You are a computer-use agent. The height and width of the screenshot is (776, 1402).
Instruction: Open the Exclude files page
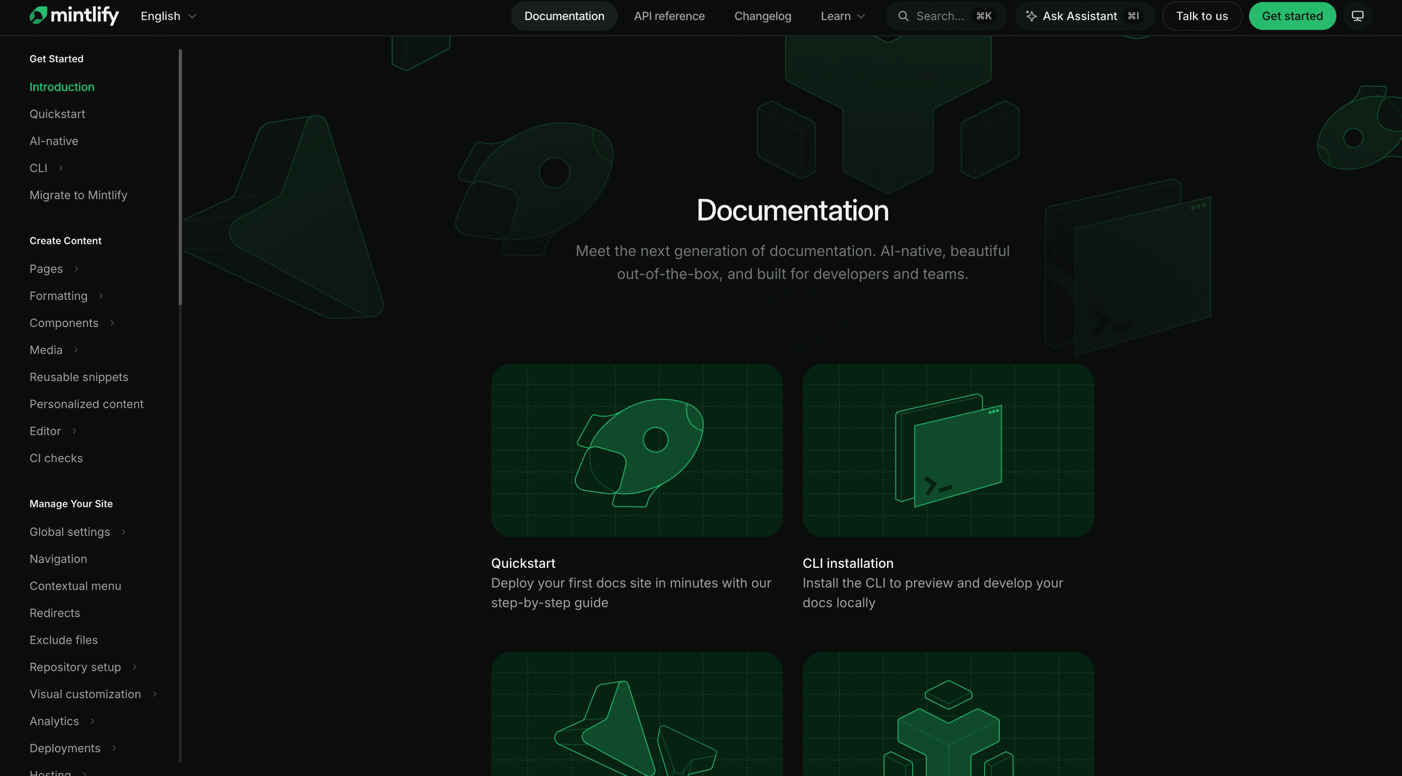64,640
